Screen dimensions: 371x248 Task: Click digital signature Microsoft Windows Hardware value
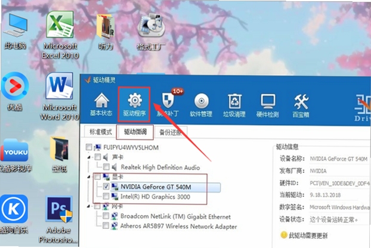tap(340, 207)
